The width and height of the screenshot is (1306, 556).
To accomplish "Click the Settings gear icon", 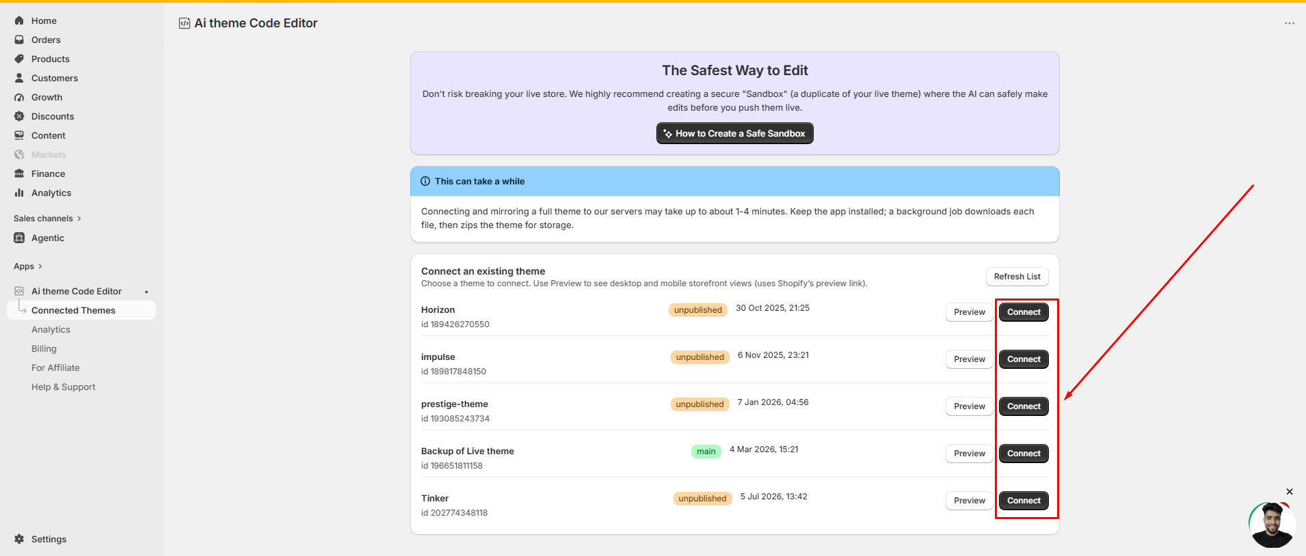I will tap(19, 539).
